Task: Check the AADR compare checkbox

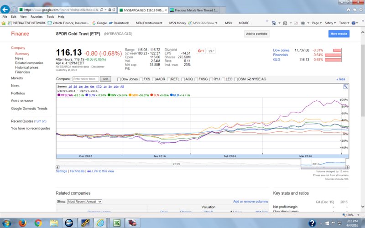Action: [153, 79]
